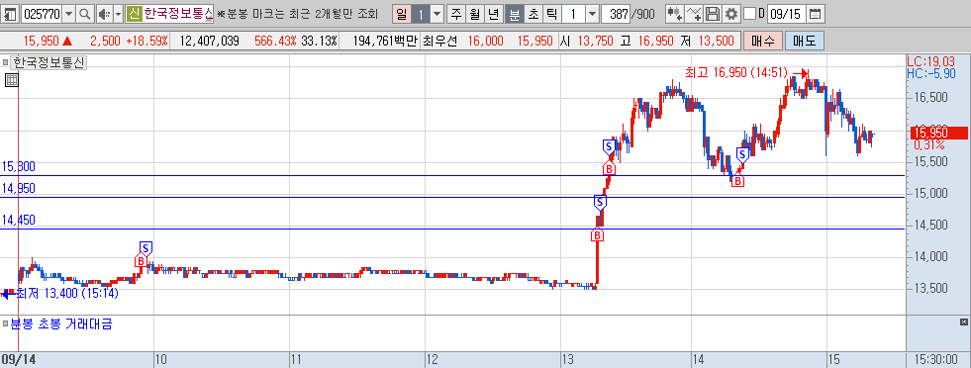The width and height of the screenshot is (971, 368).
Task: Switch to the 주 weekly chart
Action: [456, 14]
